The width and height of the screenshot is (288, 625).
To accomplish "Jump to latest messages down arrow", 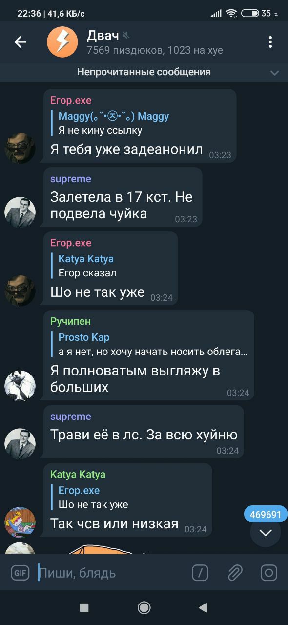I will tap(266, 532).
